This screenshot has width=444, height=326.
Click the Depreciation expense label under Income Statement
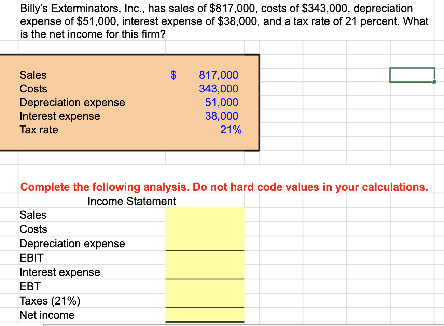point(72,243)
